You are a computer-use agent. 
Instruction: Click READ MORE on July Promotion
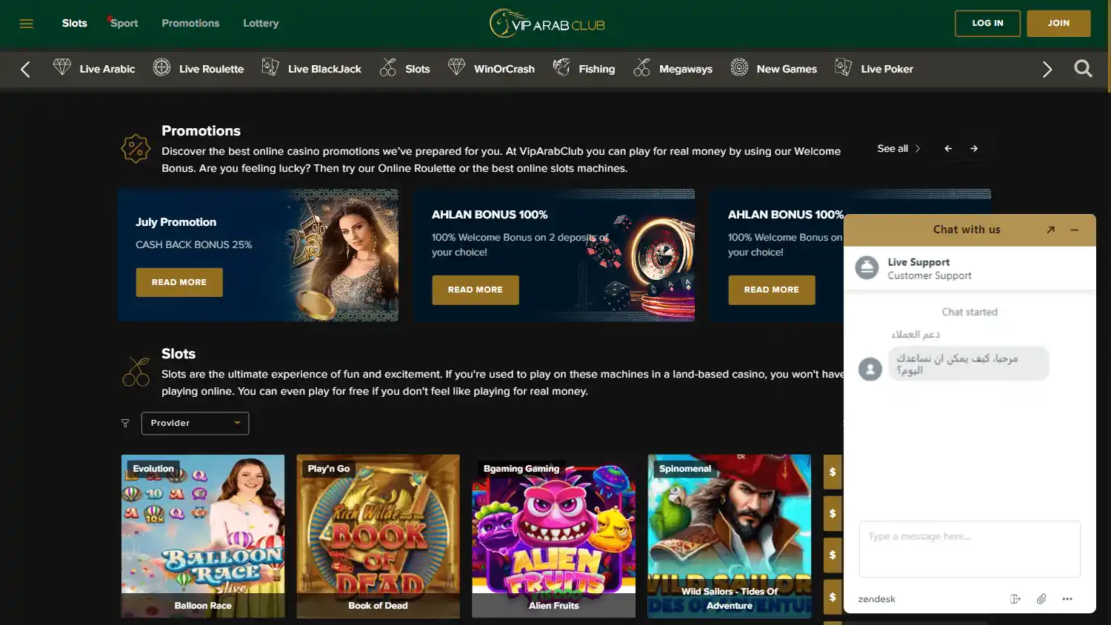[x=179, y=282]
